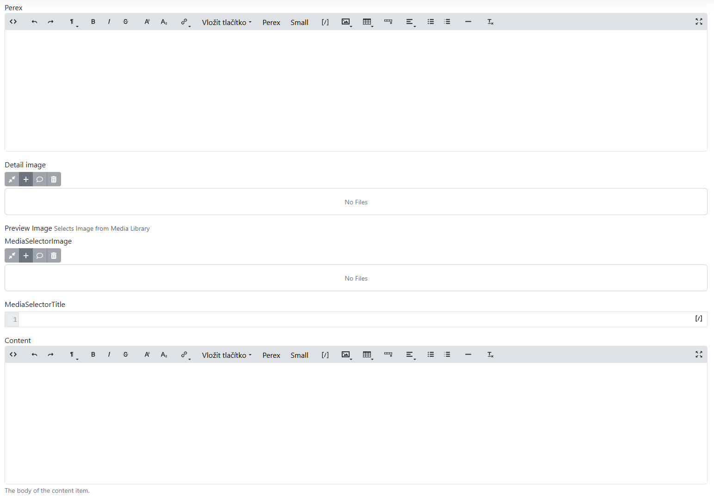This screenshot has width=714, height=496.
Task: Insert horizontal line in Content editor
Action: 468,355
